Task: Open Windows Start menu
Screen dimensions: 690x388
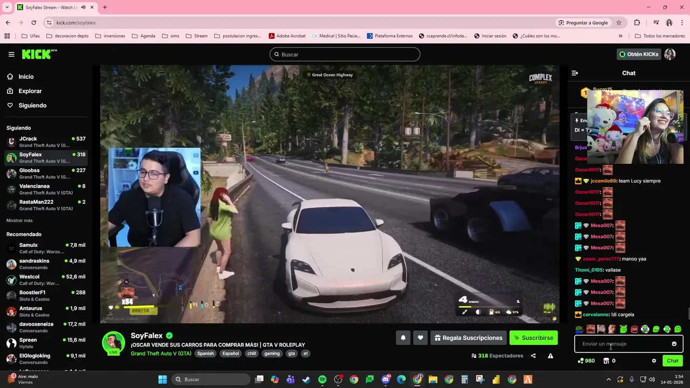Action: [162, 379]
